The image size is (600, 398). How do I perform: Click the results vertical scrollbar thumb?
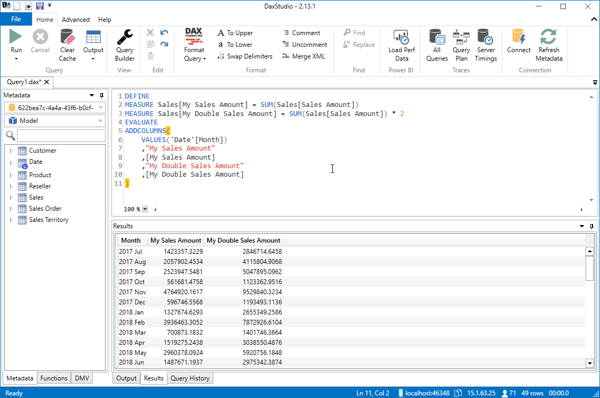point(589,268)
